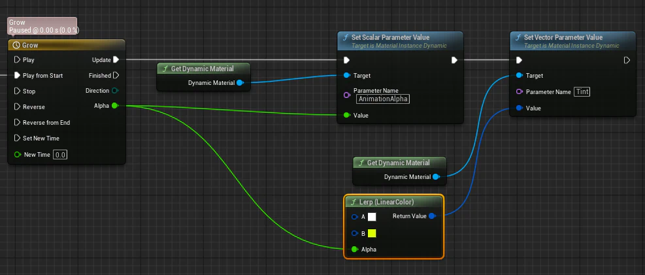Click Set Scalar Parameter Value output exec pin
The image size is (645, 275).
click(x=454, y=61)
